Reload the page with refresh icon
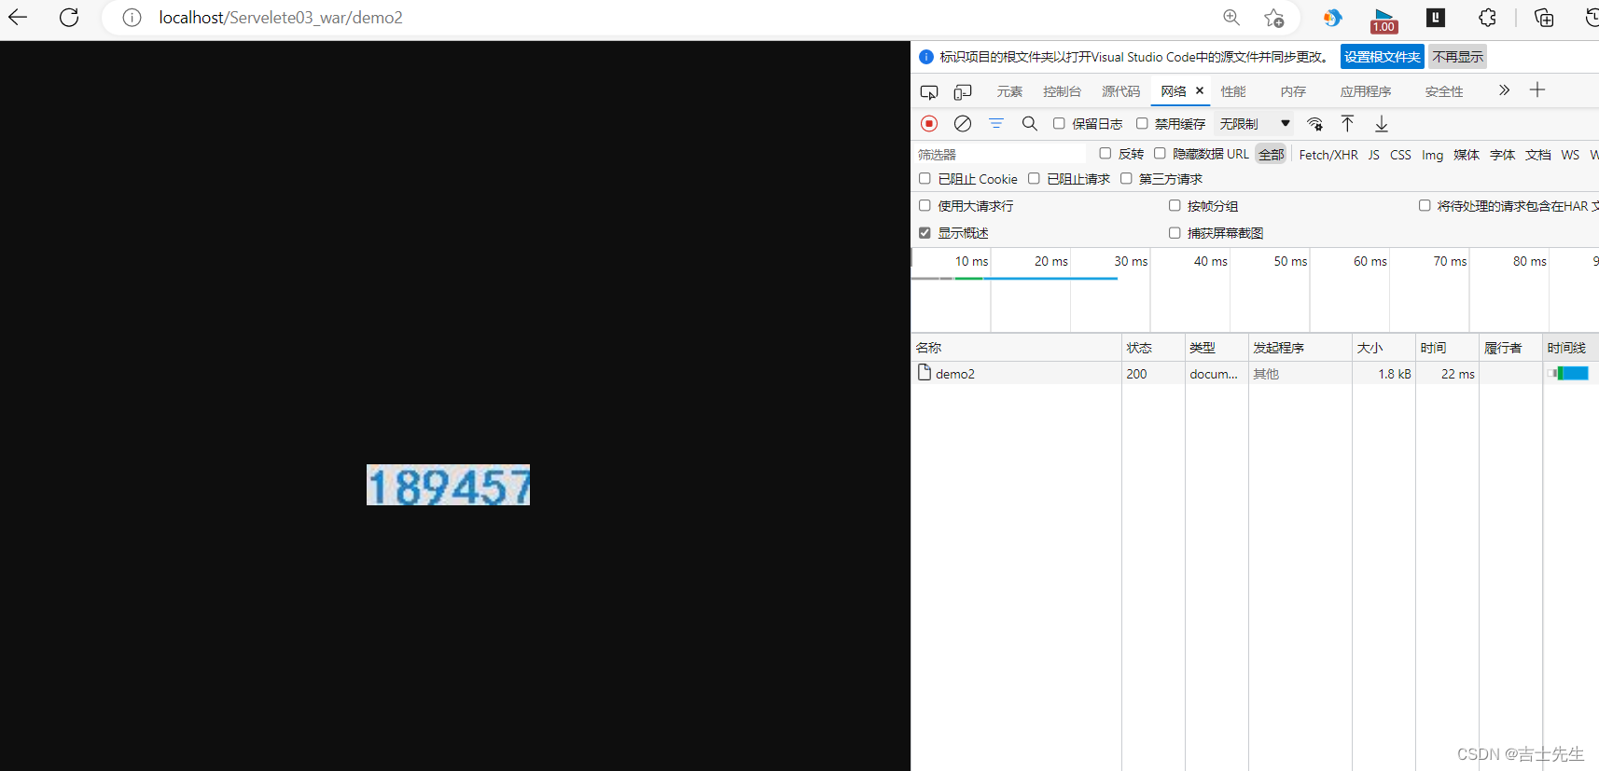This screenshot has width=1599, height=771. 69,17
